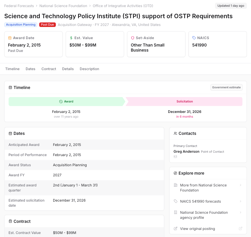Switch to the Details tab
This screenshot has height=237, width=251.
pyautogui.click(x=68, y=69)
